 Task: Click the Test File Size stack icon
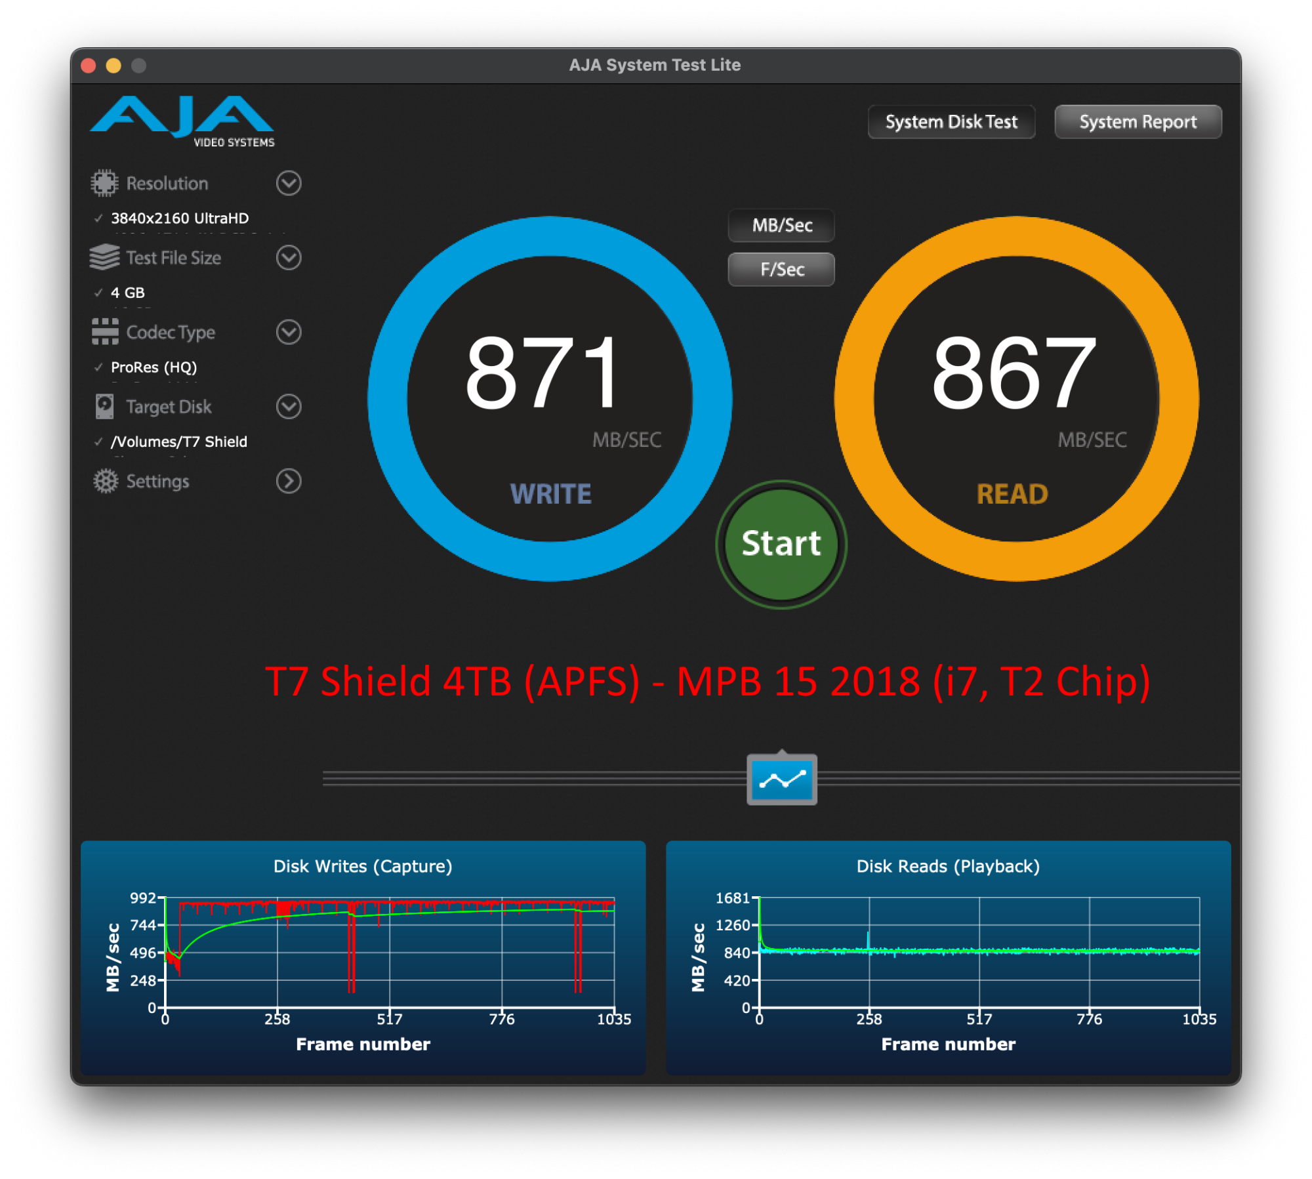(x=104, y=258)
